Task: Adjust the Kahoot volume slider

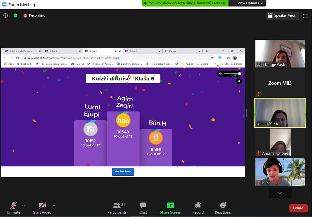Action: [233, 74]
